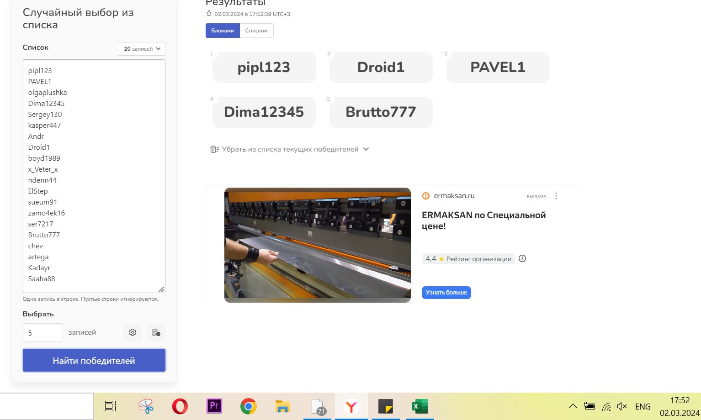Click 'kasper447' in the list box
This screenshot has height=420, width=701.
[44, 126]
